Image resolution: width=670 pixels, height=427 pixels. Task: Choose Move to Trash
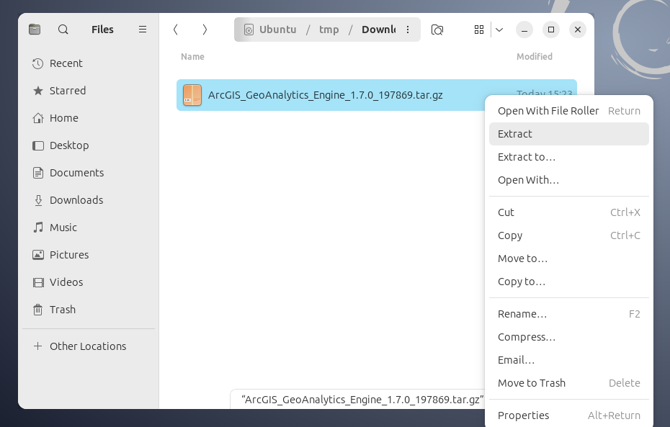568,383
